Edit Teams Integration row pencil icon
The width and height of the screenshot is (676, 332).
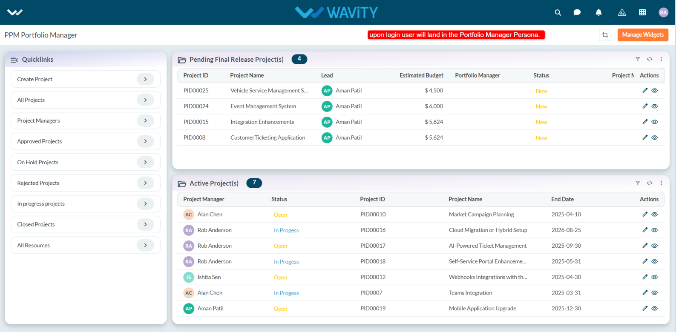click(x=645, y=292)
